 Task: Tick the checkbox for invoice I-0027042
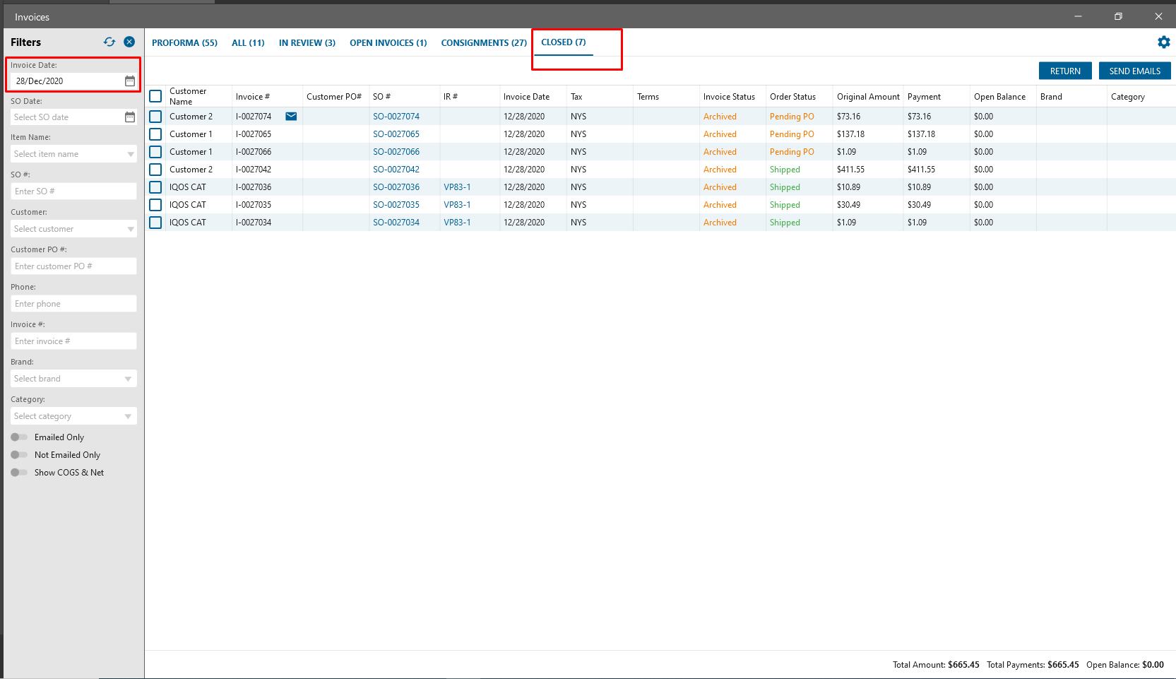pyautogui.click(x=155, y=170)
